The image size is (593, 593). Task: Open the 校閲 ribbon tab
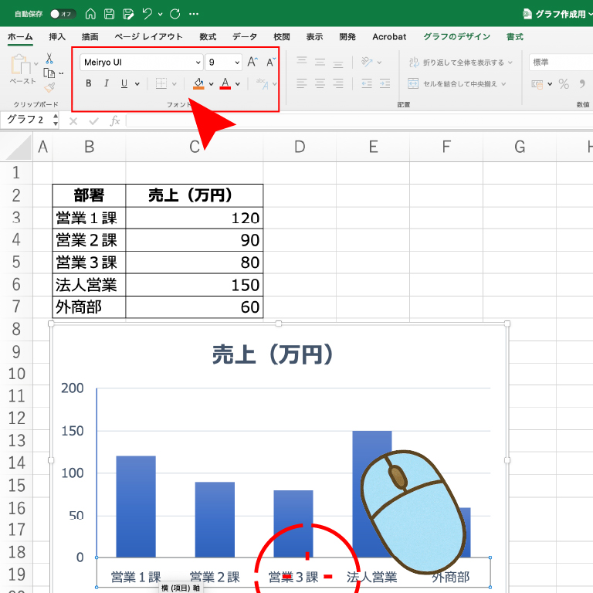click(282, 37)
